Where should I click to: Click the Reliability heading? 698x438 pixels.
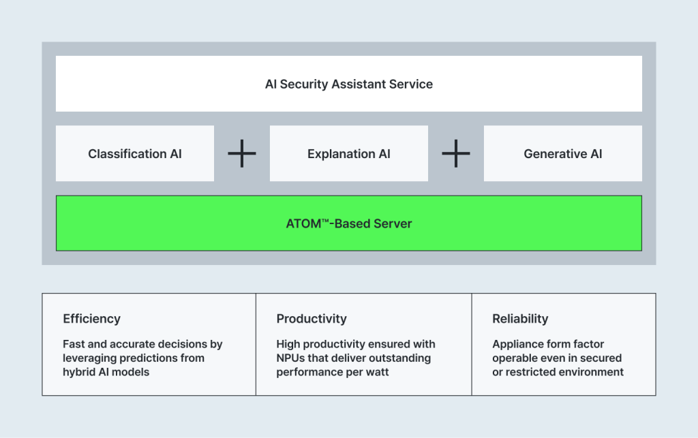pos(520,319)
